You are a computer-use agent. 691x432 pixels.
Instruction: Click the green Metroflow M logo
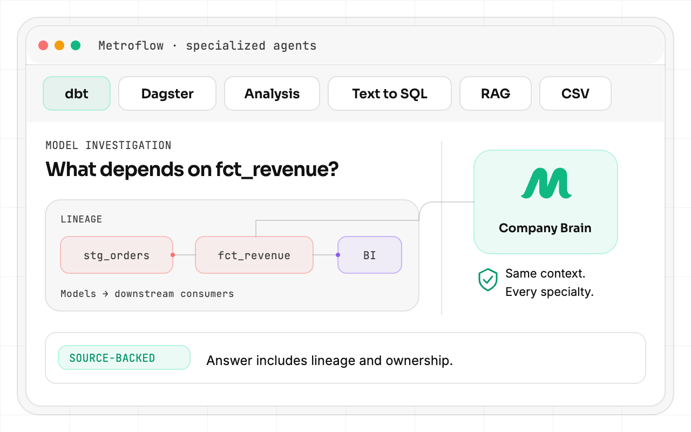click(546, 183)
